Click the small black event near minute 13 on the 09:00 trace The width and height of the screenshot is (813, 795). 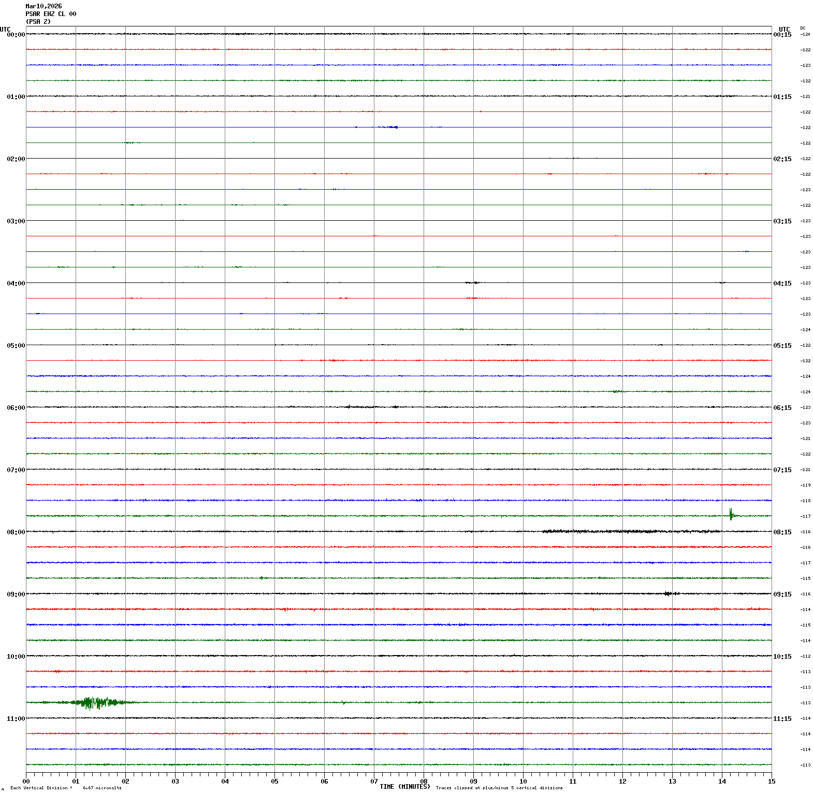click(669, 593)
